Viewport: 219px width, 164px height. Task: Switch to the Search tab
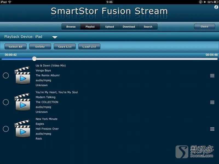point(148,27)
